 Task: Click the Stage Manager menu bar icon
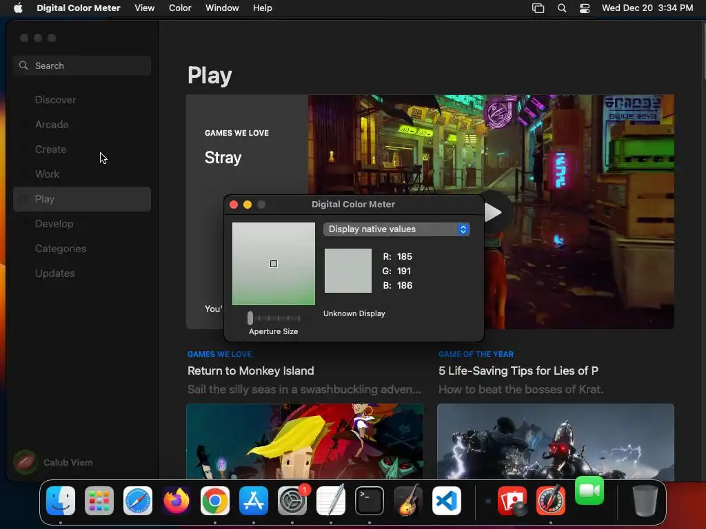point(538,8)
